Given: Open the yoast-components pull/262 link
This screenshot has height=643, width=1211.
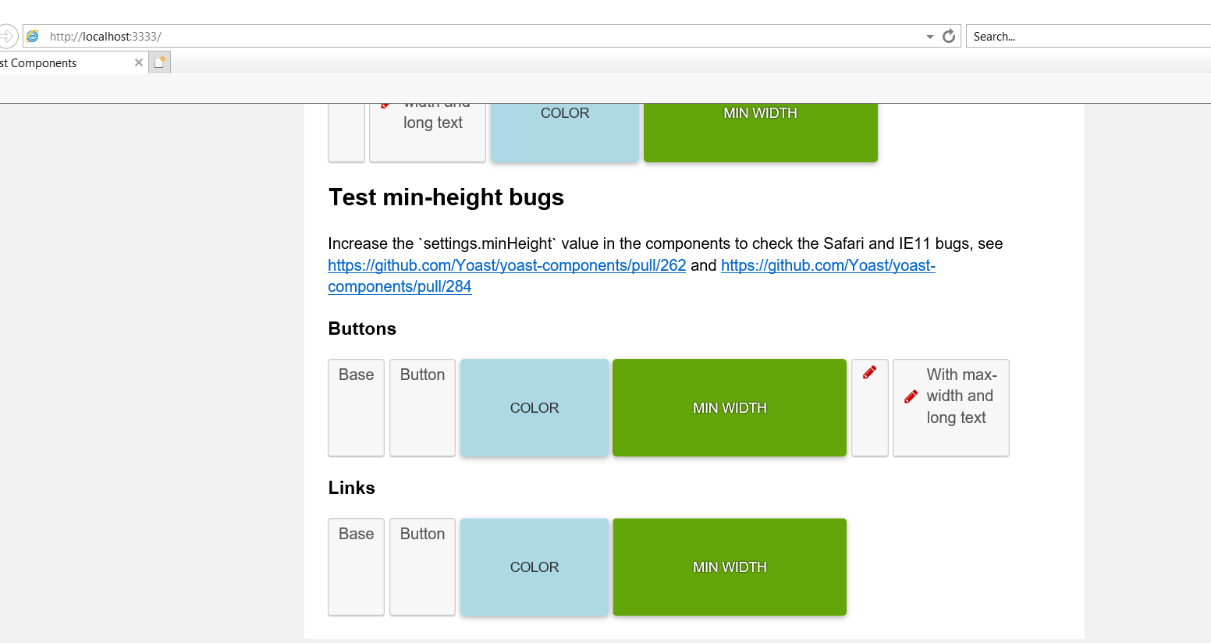Looking at the screenshot, I should [506, 265].
